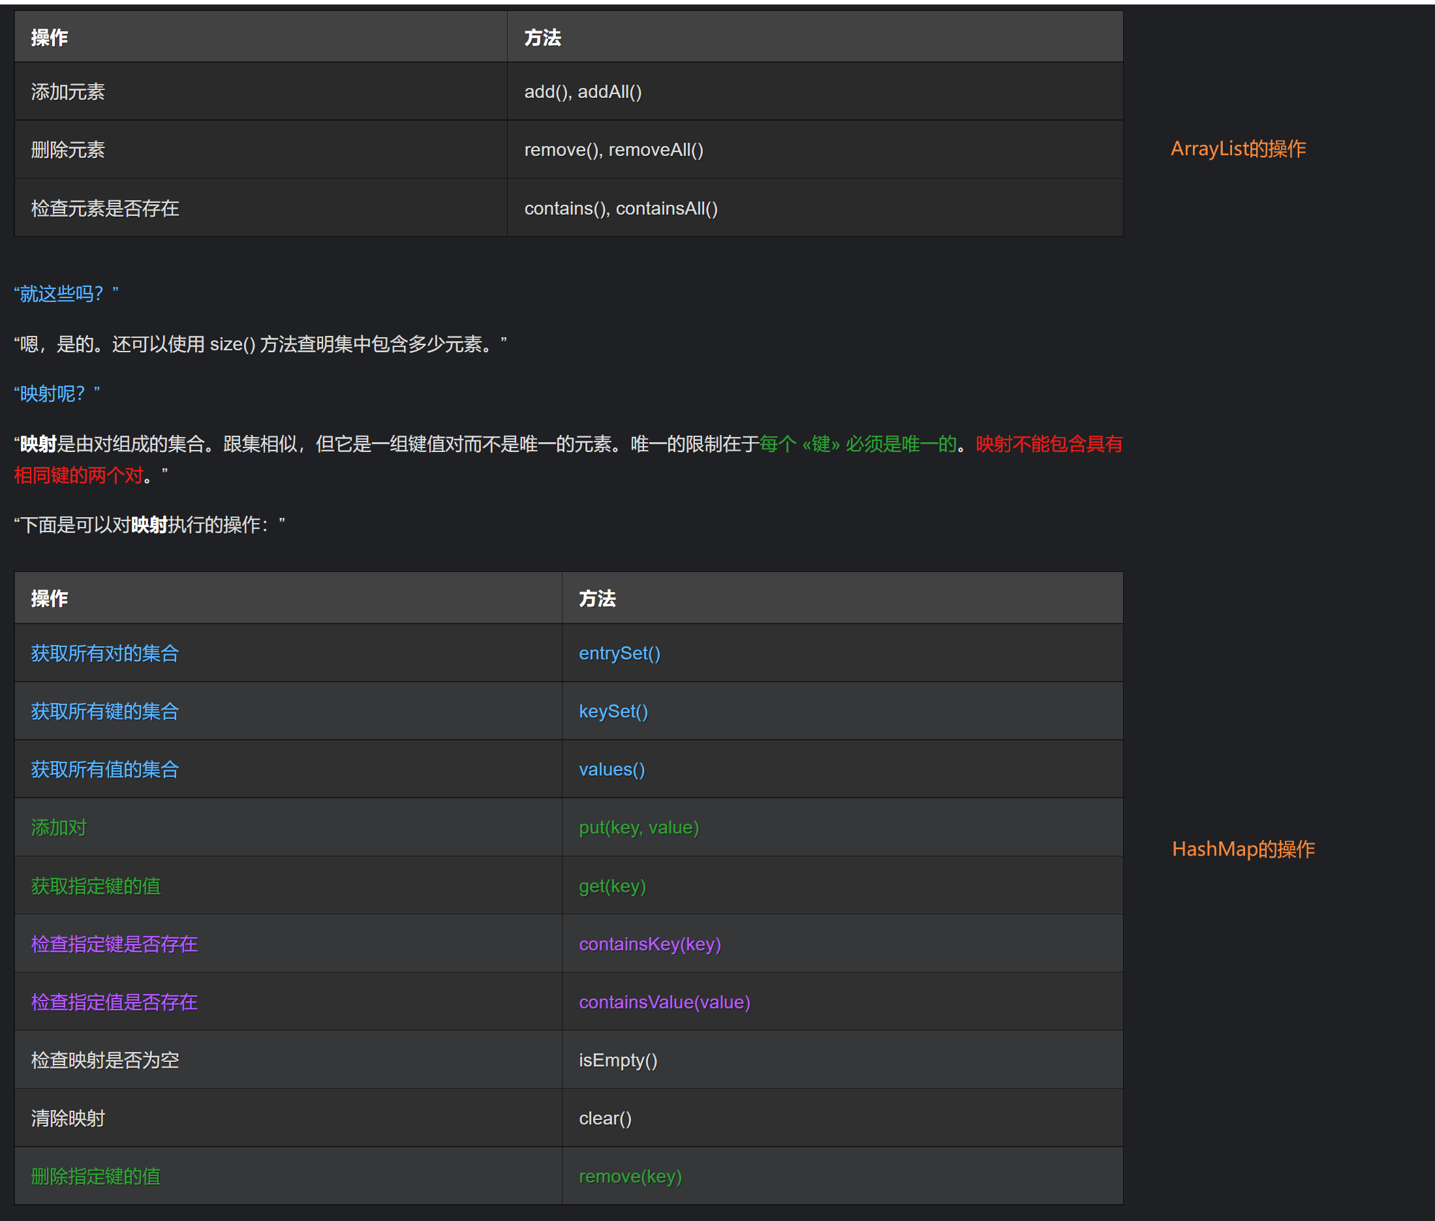
Task: Open the values() method link
Action: coord(611,769)
